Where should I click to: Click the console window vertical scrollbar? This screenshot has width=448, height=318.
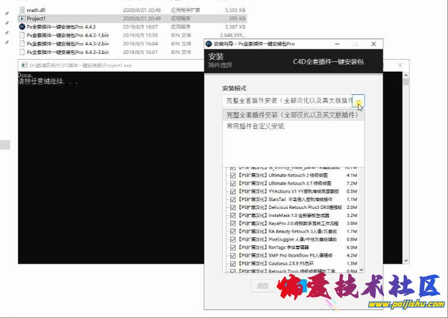coord(405,170)
